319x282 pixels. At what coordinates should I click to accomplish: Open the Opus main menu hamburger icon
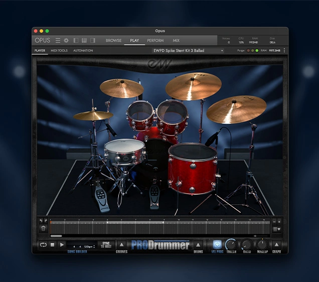(x=58, y=41)
